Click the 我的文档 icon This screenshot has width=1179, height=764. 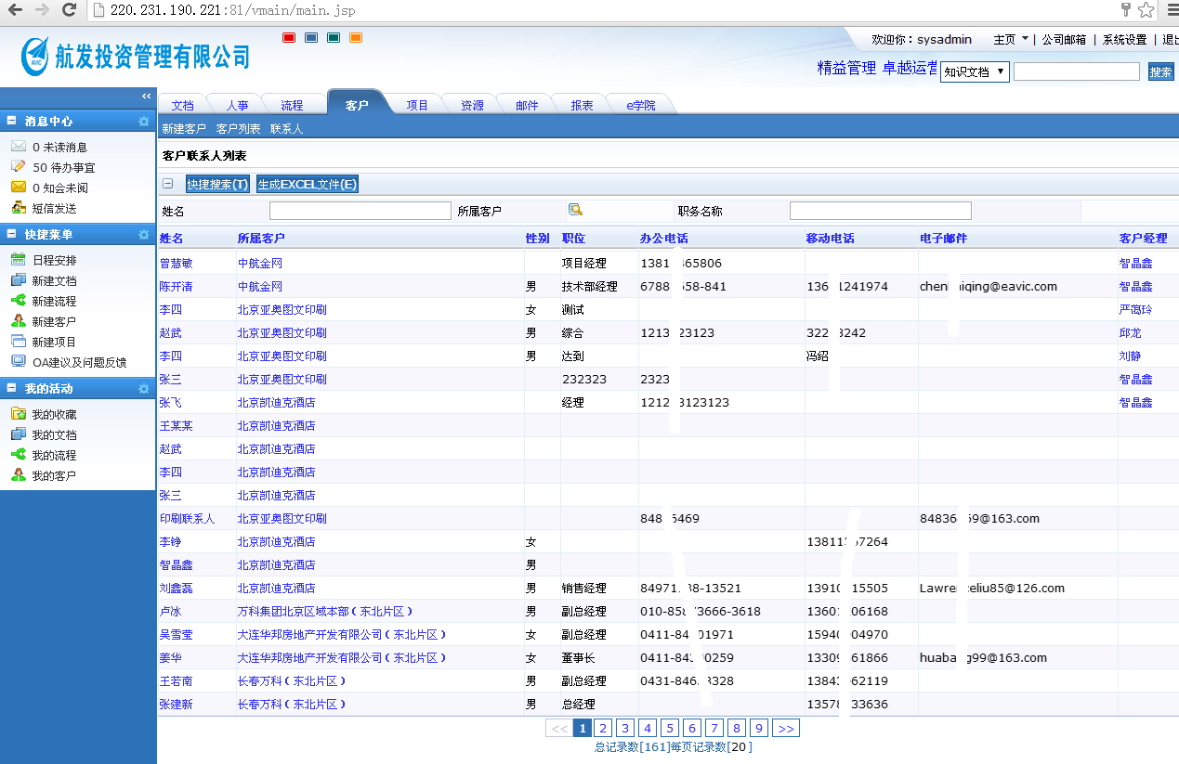[18, 434]
